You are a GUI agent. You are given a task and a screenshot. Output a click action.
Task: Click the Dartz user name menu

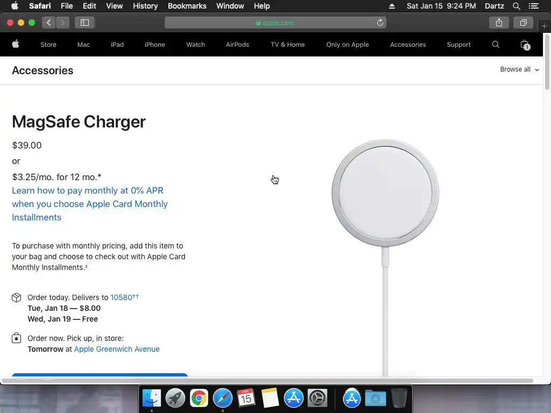point(494,6)
